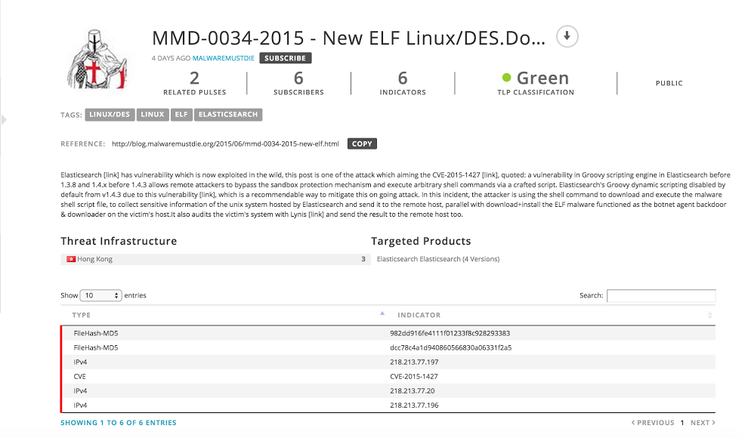Open the show entries dropdown
The height and width of the screenshot is (438, 748).
point(100,295)
